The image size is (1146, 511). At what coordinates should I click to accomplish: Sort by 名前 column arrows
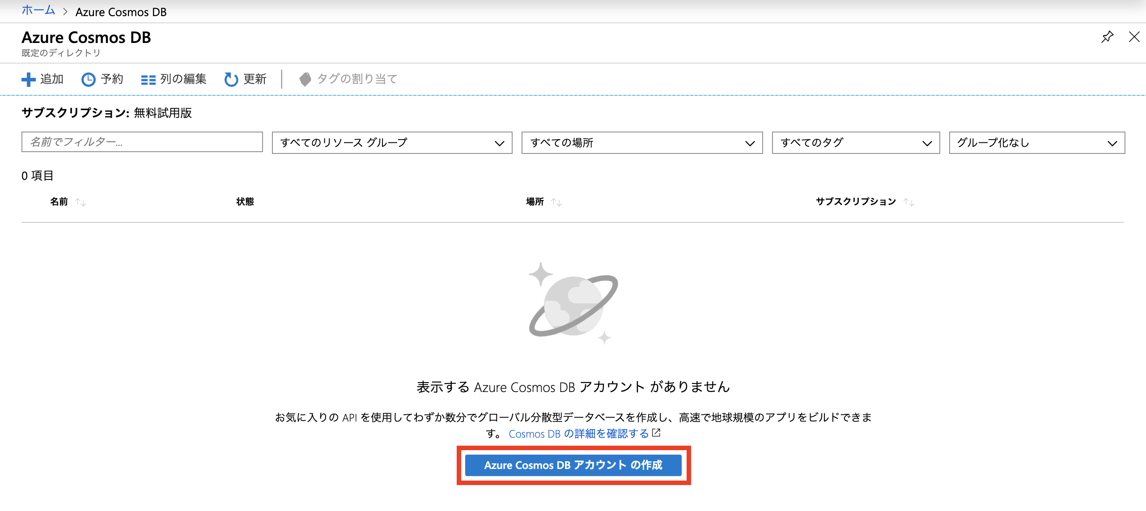point(81,202)
